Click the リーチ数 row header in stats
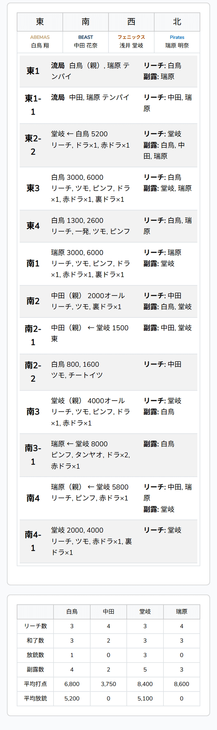Screen dimensions: 217x730 [35, 626]
